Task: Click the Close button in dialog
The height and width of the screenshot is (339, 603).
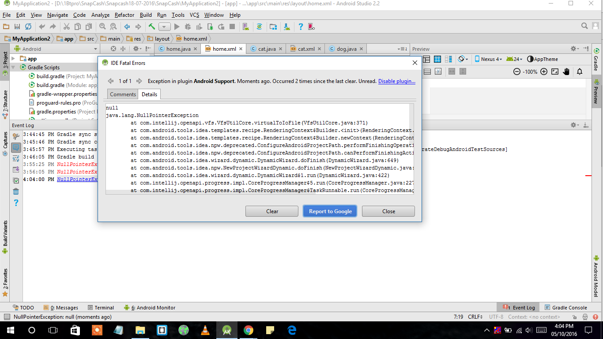Action: pyautogui.click(x=388, y=211)
